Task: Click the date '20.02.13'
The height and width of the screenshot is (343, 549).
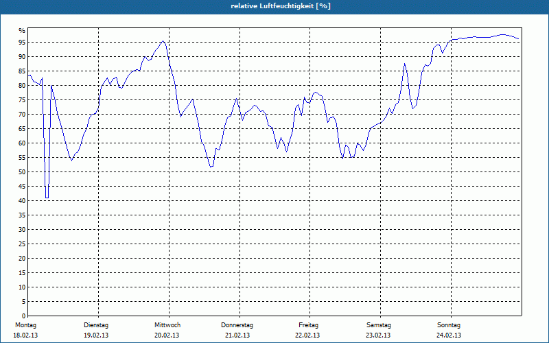Action: [167, 335]
